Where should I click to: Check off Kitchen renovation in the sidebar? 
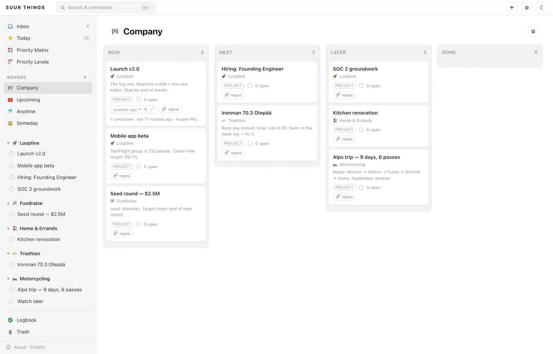(11, 239)
